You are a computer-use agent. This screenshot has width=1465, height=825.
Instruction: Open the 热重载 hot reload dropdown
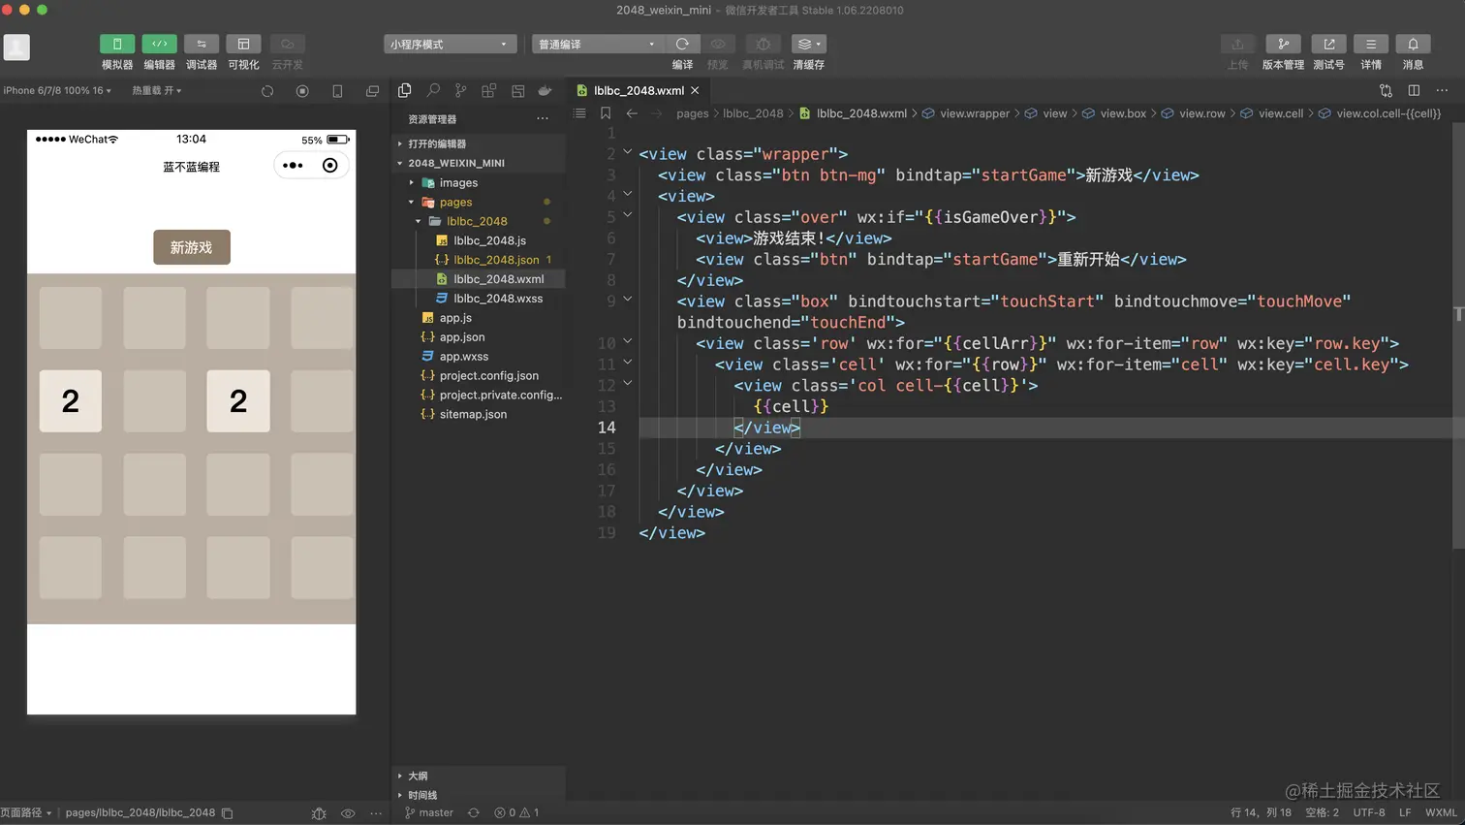tap(156, 90)
